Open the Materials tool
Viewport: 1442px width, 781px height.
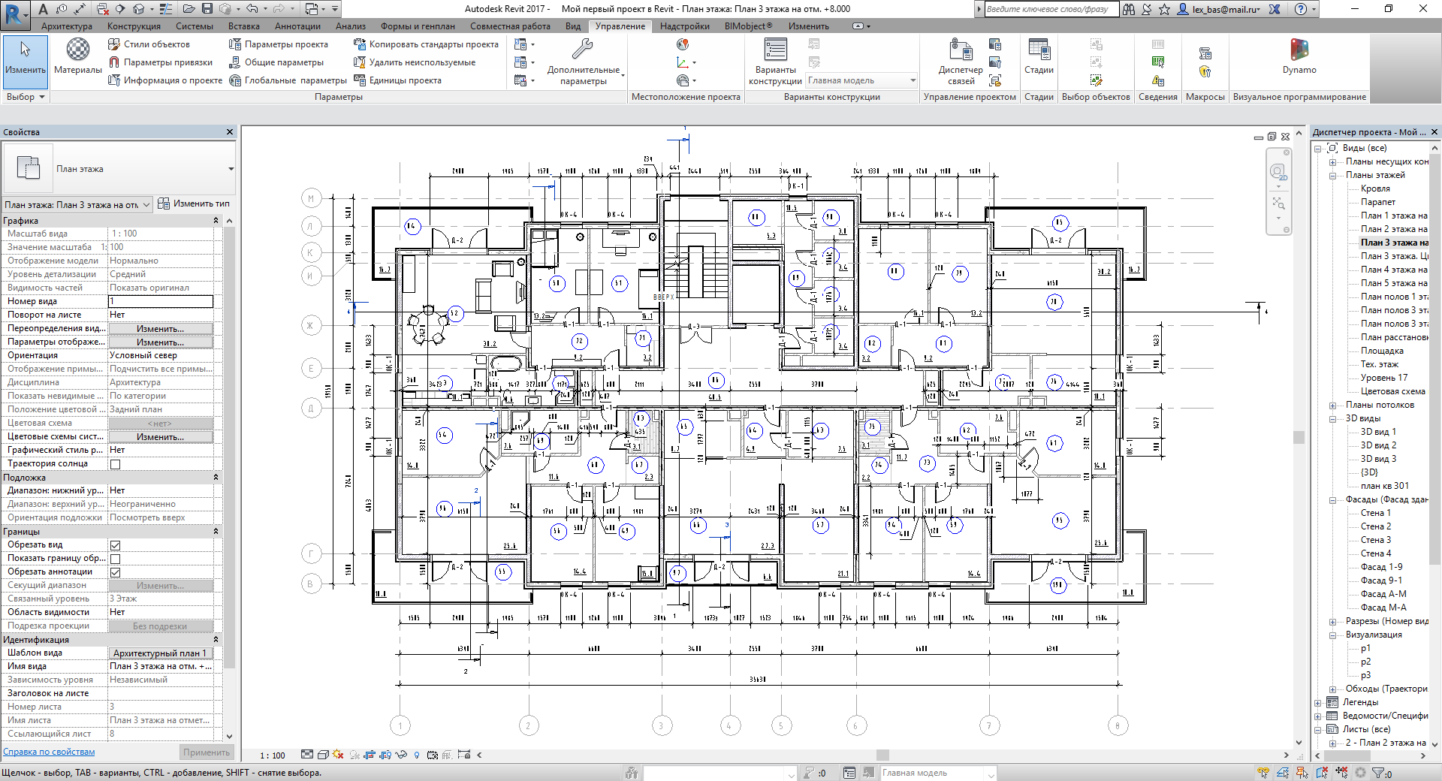point(78,56)
